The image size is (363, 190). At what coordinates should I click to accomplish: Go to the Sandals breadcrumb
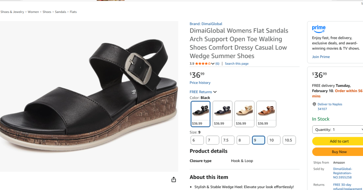click(60, 12)
